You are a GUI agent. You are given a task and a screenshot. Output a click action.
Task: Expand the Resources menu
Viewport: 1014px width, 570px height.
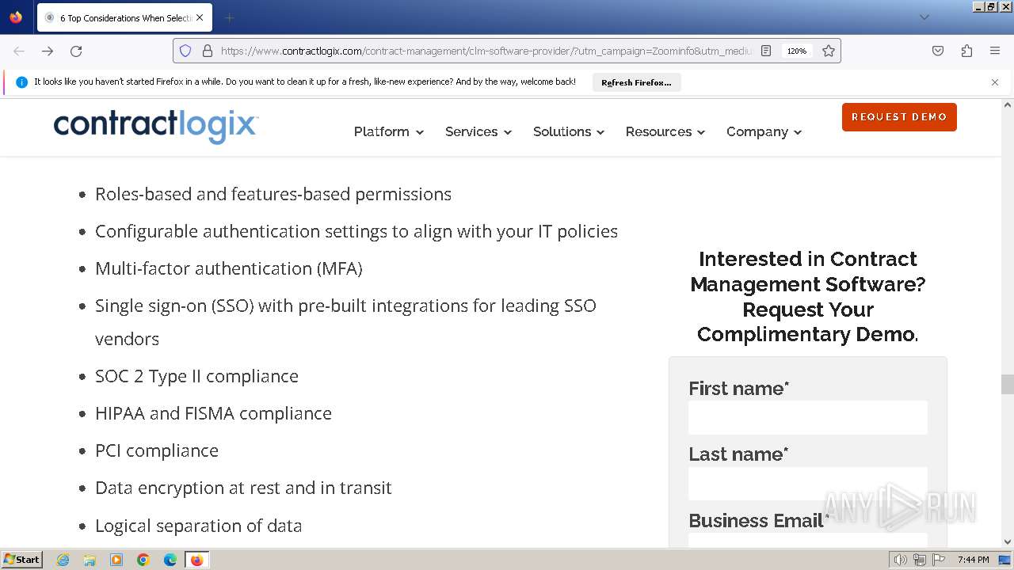665,131
